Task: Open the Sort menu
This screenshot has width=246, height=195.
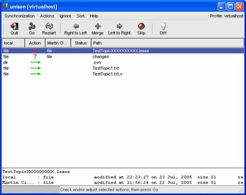Action: [80, 16]
